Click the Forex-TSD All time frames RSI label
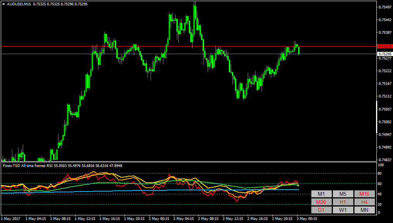 click(x=28, y=165)
